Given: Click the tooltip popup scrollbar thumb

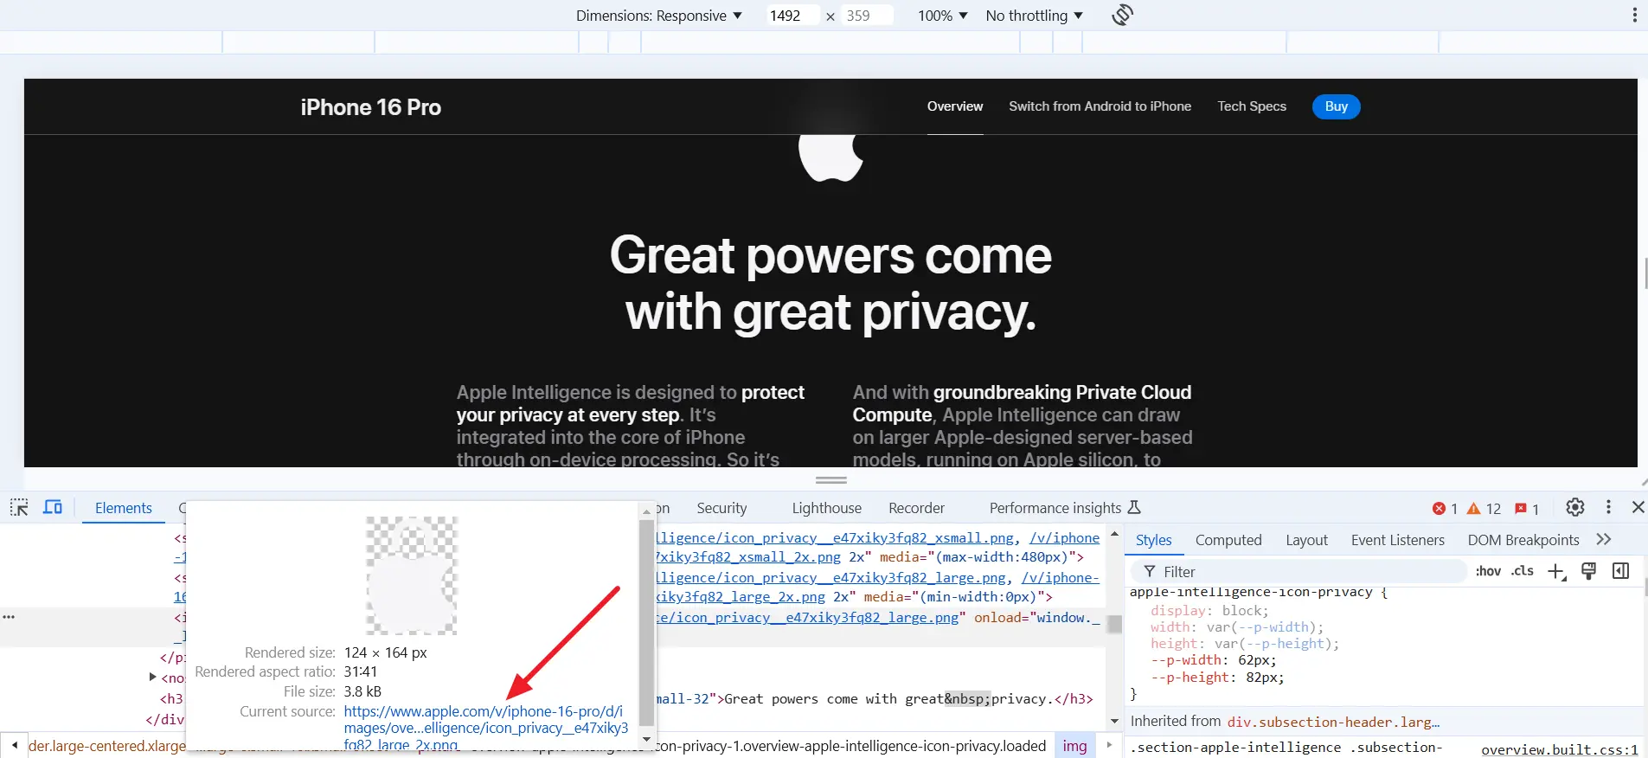Looking at the screenshot, I should click(646, 623).
